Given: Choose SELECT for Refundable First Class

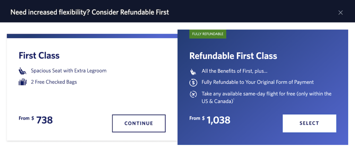Looking at the screenshot, I should pos(309,123).
